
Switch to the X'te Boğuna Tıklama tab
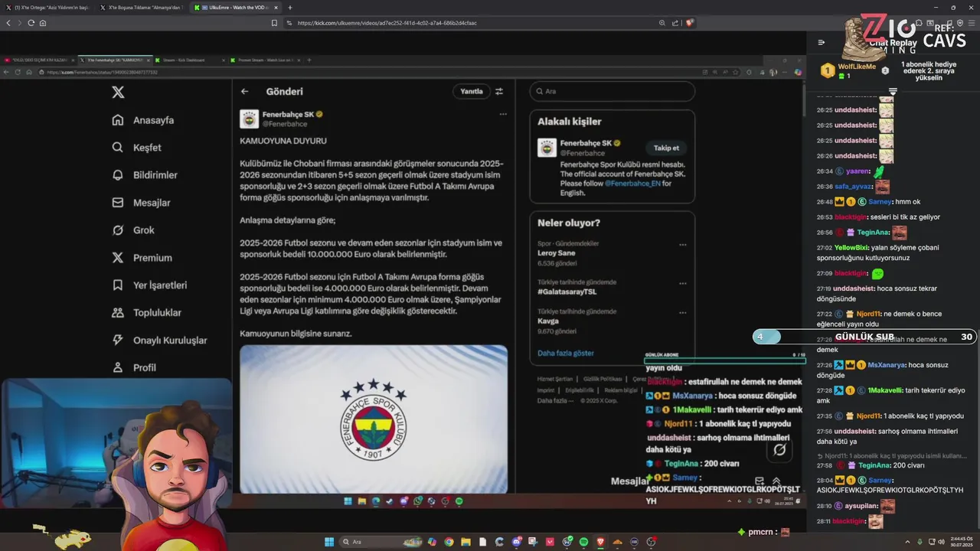tap(142, 7)
